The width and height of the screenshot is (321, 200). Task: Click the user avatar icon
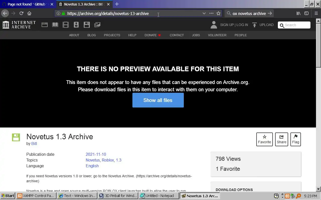(214, 25)
